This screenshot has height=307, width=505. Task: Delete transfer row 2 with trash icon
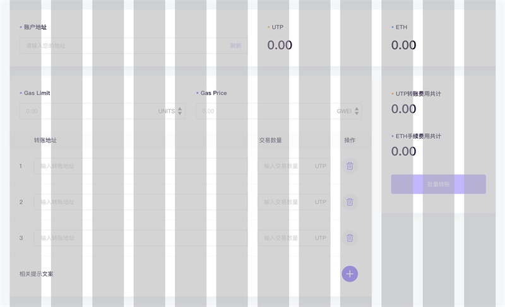tap(350, 202)
